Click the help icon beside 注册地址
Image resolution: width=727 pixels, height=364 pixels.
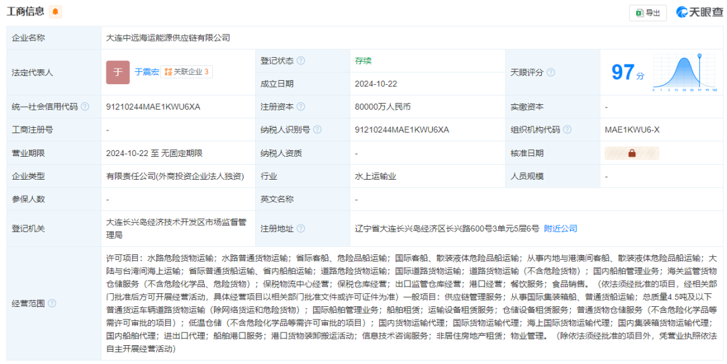coord(301,229)
